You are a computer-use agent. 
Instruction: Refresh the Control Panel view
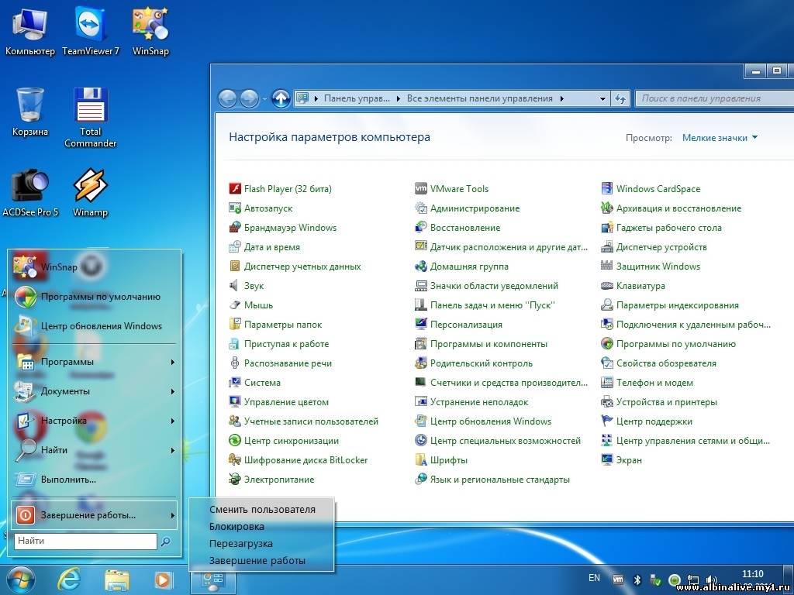[620, 98]
